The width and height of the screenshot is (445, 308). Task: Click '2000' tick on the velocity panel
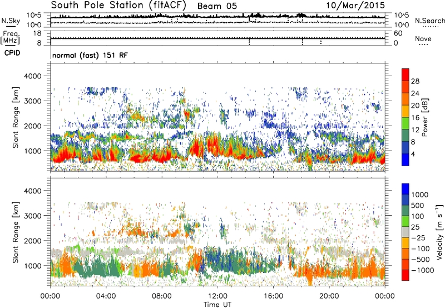(33, 241)
